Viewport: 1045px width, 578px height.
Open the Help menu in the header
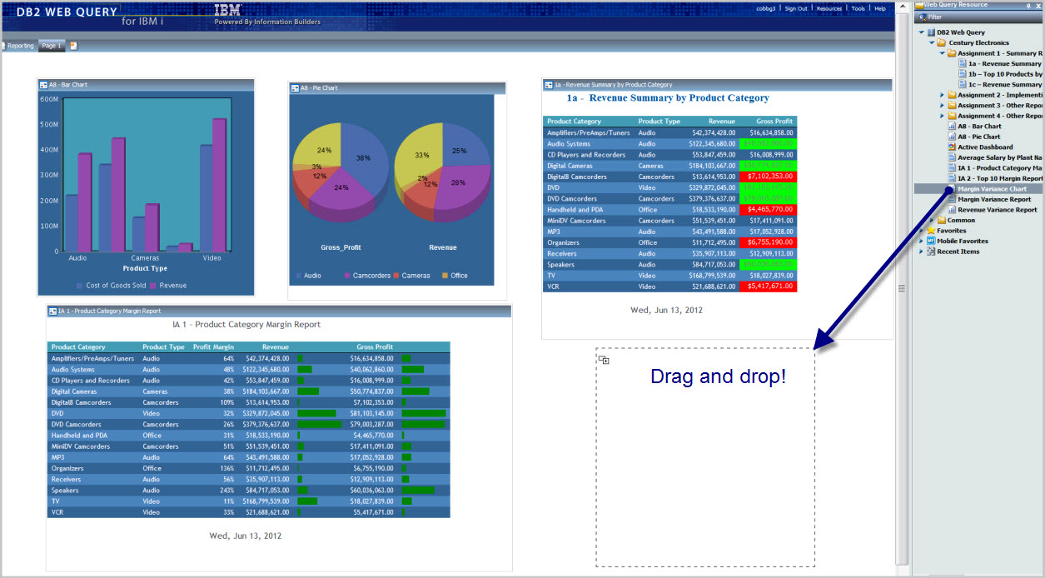pyautogui.click(x=880, y=8)
